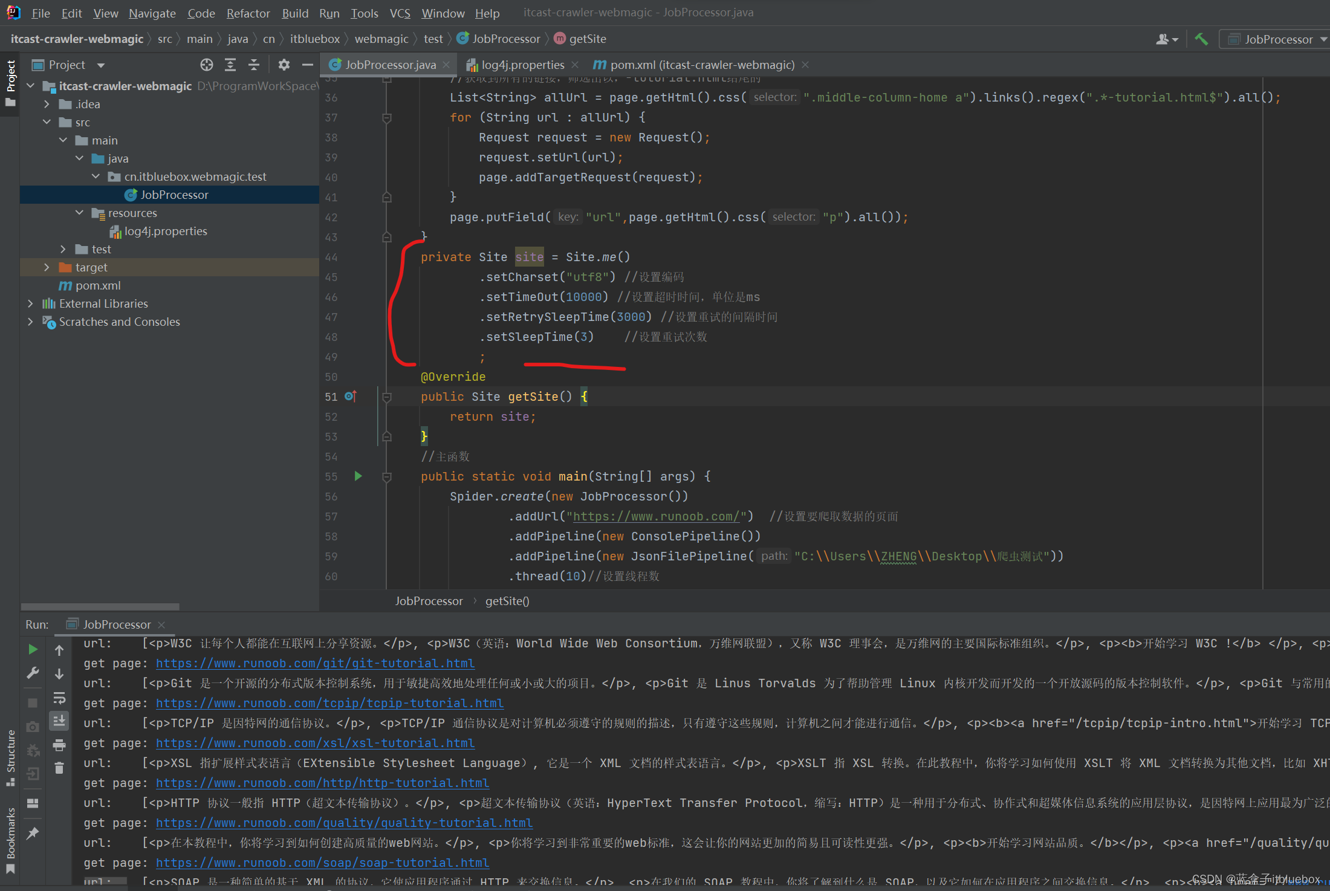This screenshot has width=1330, height=891.
Task: Click the Select Opened File crosshair icon
Action: [x=207, y=65]
